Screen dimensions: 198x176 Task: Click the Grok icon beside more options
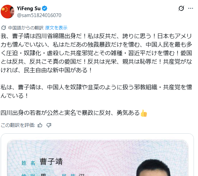(x=181, y=9)
